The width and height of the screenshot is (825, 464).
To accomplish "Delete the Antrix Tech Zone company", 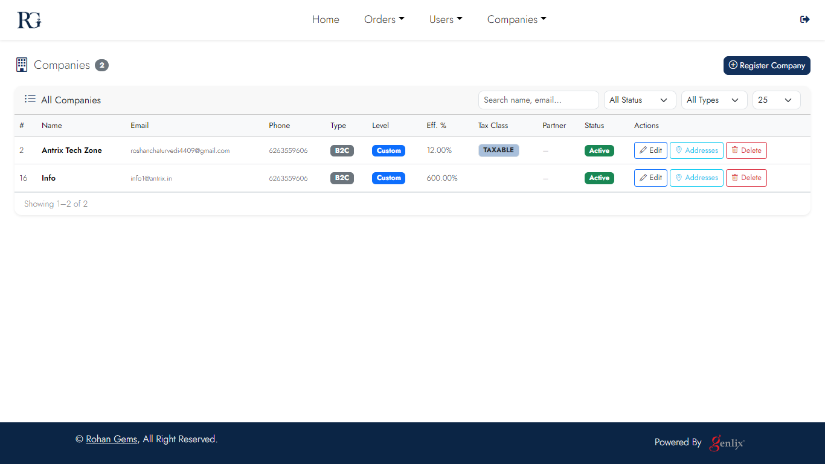I will pos(746,150).
